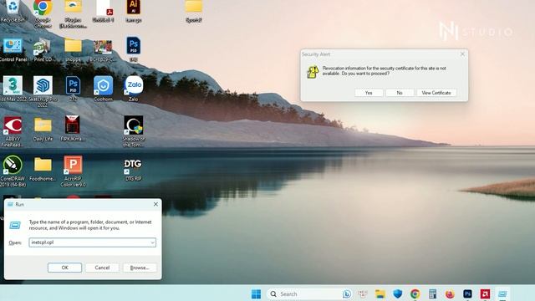The height and width of the screenshot is (301, 535).
Task: Launch AcroRIP Color ver9.0 shortcut
Action: pyautogui.click(x=73, y=171)
